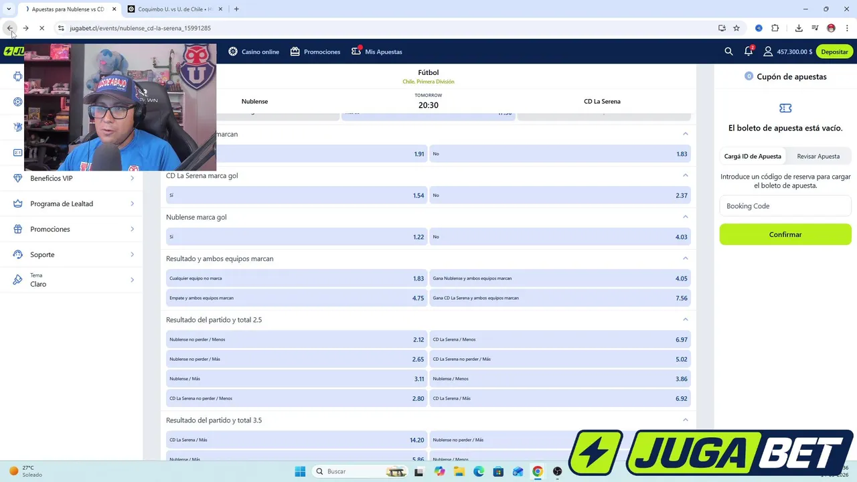
Task: Open the Programa de Lealtad crown icon
Action: tap(17, 204)
